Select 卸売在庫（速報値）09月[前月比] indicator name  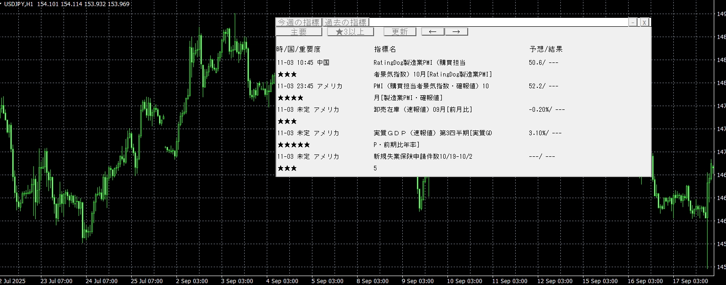(423, 109)
